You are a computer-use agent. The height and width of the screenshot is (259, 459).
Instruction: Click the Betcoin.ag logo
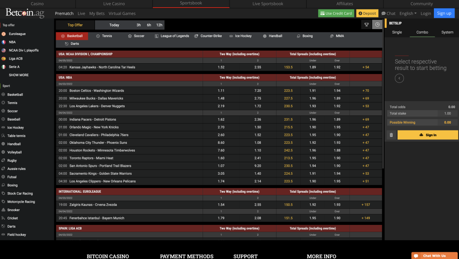pyautogui.click(x=25, y=13)
